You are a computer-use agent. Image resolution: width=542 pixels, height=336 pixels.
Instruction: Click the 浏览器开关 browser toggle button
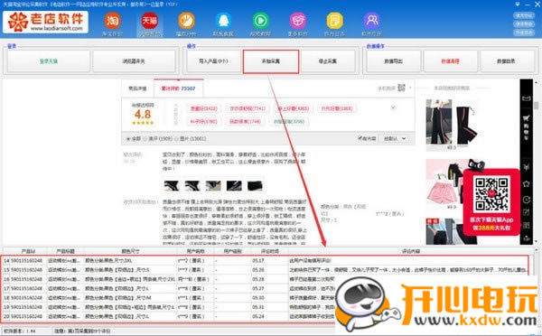click(134, 61)
